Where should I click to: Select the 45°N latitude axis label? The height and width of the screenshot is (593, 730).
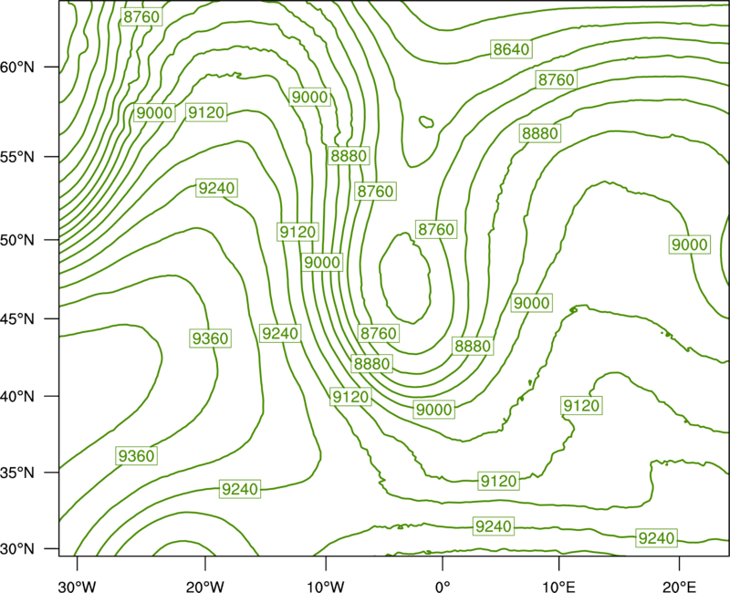pos(17,319)
